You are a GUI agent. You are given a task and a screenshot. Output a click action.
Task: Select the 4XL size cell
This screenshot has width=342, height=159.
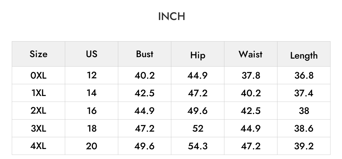[x=38, y=146]
